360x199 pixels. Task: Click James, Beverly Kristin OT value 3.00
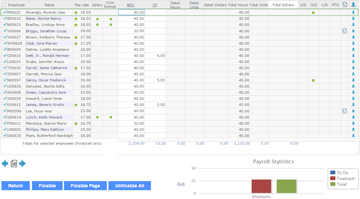click(161, 105)
